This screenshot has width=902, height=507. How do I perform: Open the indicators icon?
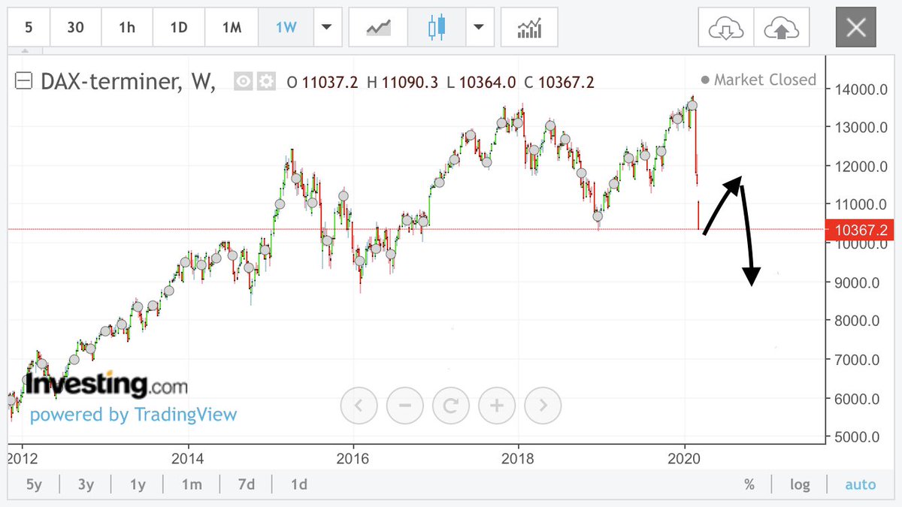point(530,28)
